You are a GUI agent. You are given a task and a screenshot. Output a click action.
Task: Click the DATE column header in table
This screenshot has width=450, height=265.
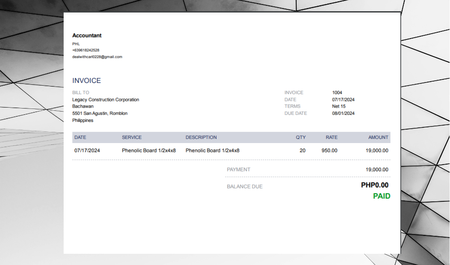click(x=80, y=138)
